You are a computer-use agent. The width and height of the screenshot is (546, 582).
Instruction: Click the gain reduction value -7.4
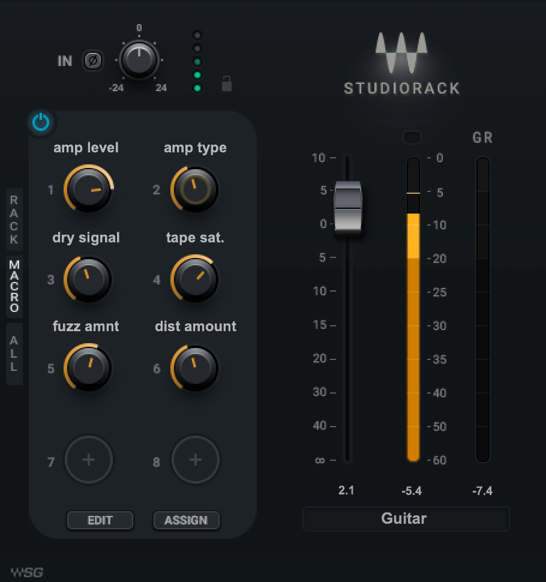(x=482, y=491)
